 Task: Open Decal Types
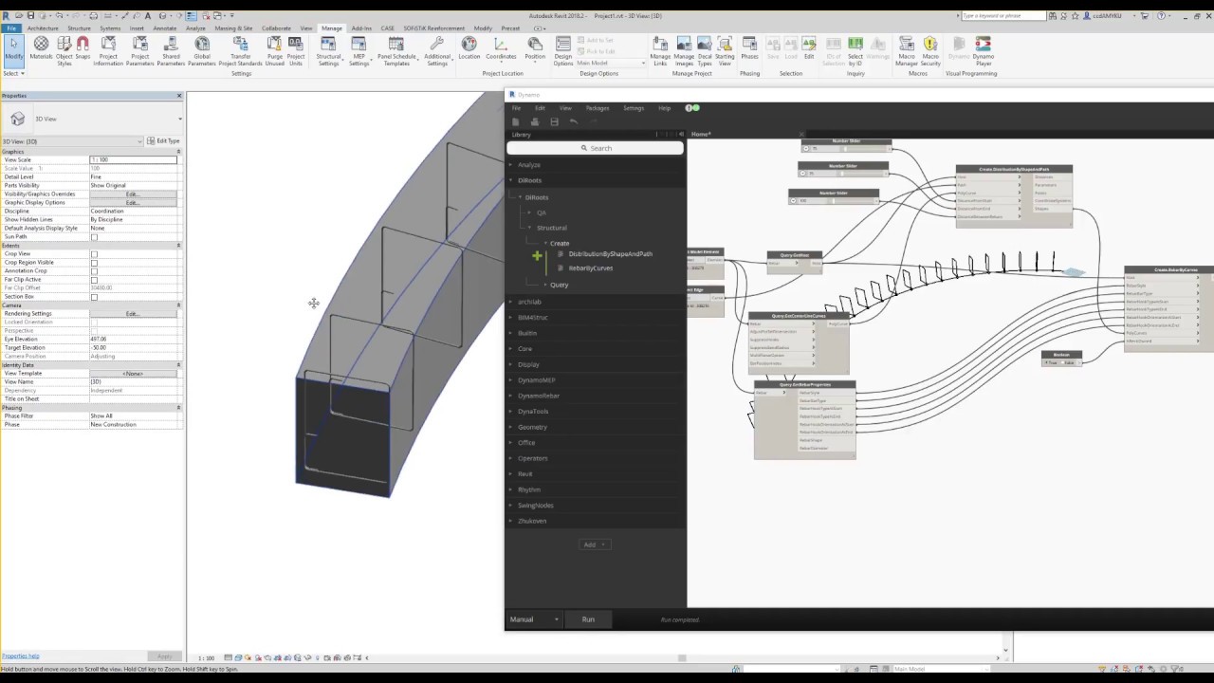[705, 51]
